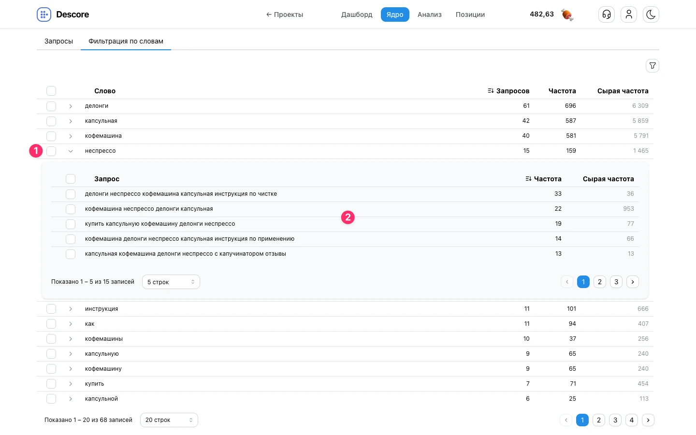696x435 pixels.
Task: Expand the купить row
Action: click(x=71, y=384)
